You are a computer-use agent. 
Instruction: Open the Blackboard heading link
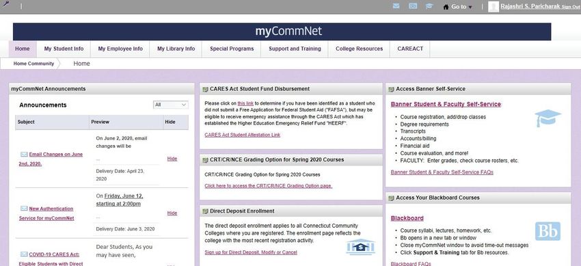pos(407,218)
